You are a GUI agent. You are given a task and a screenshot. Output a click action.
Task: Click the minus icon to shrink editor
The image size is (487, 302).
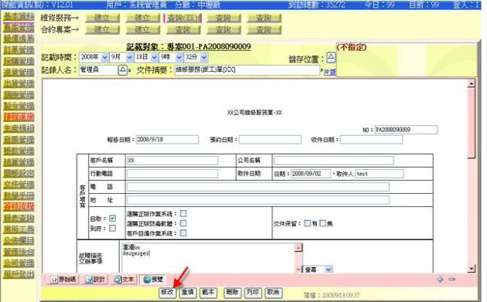(452, 280)
